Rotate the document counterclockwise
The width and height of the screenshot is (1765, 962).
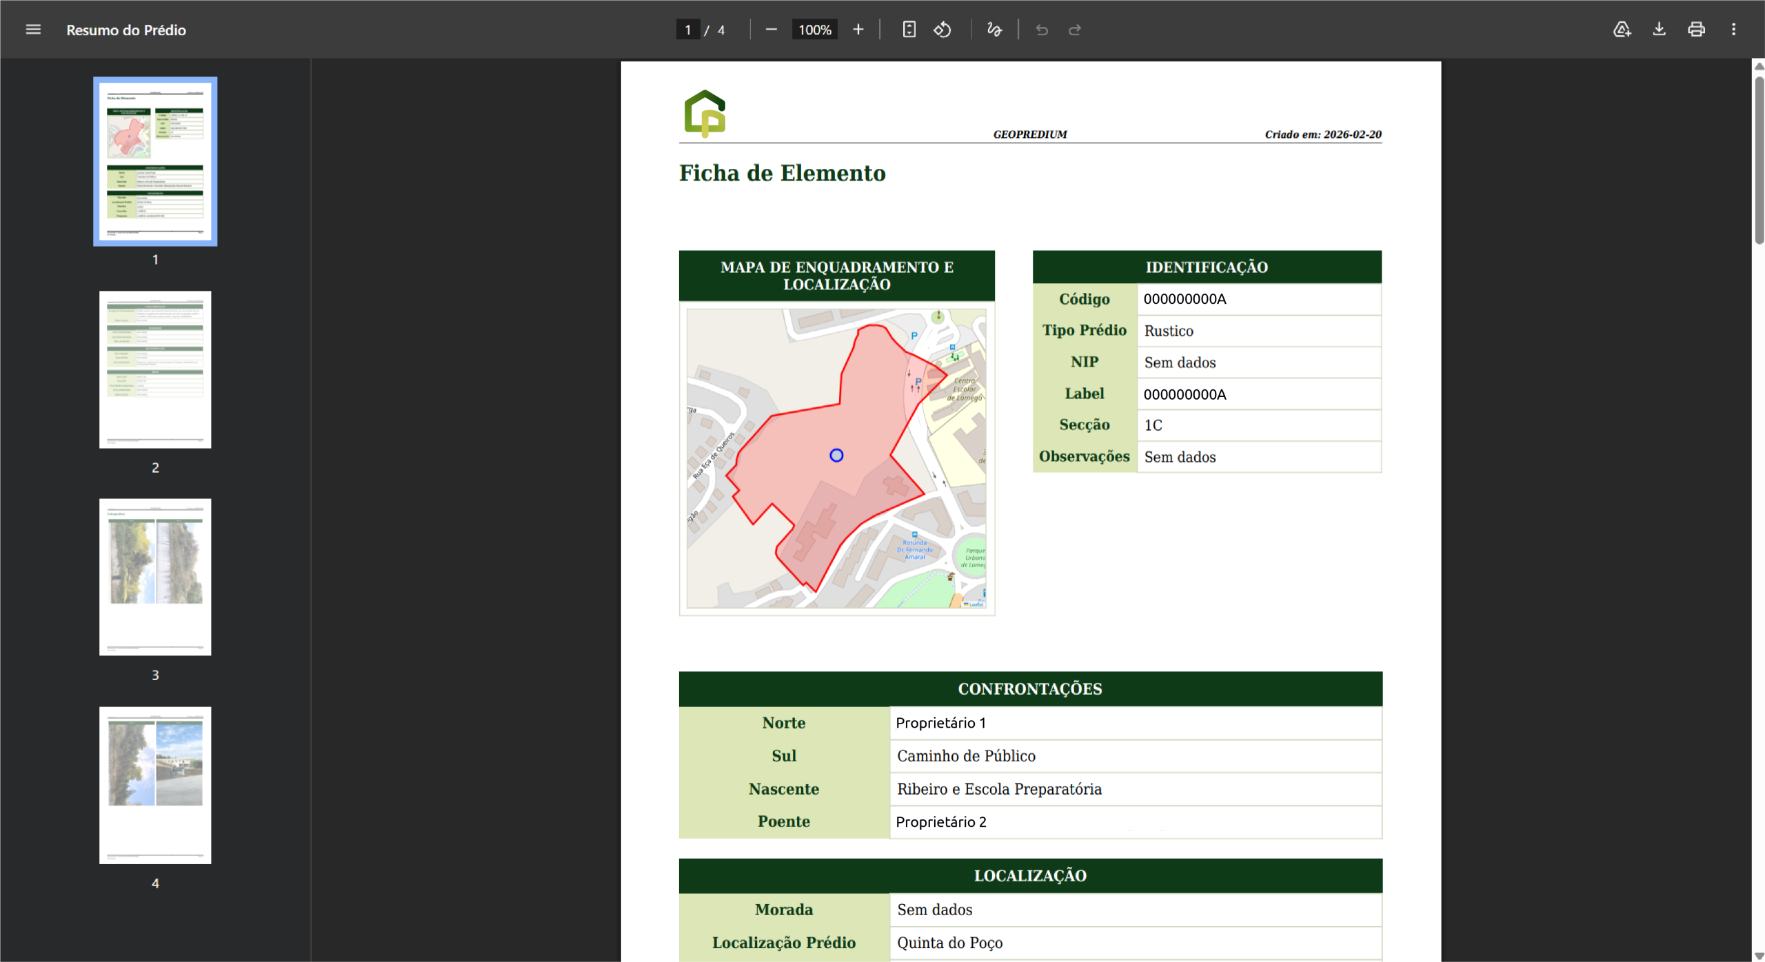[x=942, y=30]
